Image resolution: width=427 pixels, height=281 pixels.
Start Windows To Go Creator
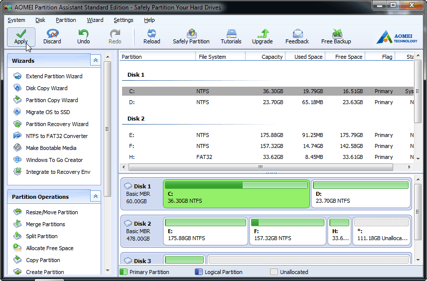pyautogui.click(x=48, y=160)
